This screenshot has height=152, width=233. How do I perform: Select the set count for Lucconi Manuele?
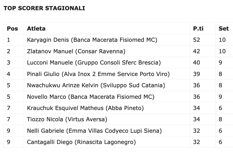(x=221, y=62)
